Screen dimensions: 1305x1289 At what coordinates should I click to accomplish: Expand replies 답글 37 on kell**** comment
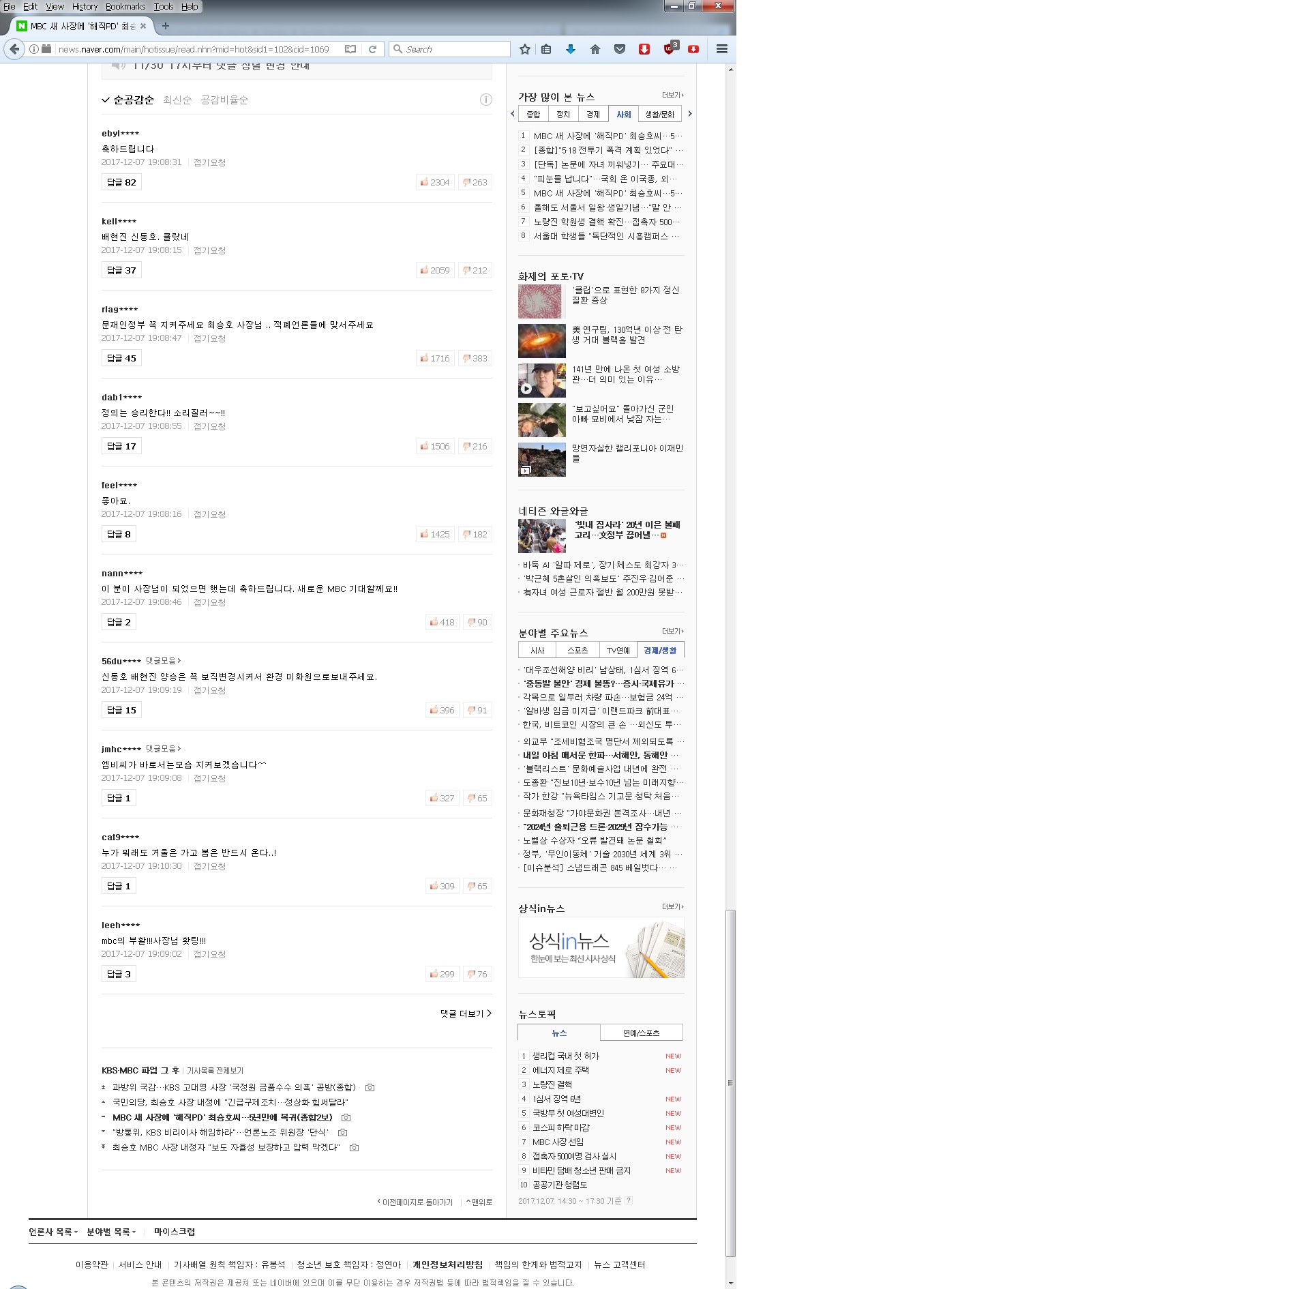point(121,270)
